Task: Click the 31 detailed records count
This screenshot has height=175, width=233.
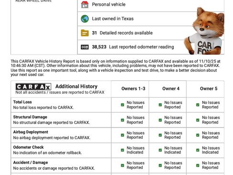Action: click(x=94, y=33)
